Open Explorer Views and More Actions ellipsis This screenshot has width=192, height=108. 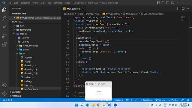click(x=57, y=9)
